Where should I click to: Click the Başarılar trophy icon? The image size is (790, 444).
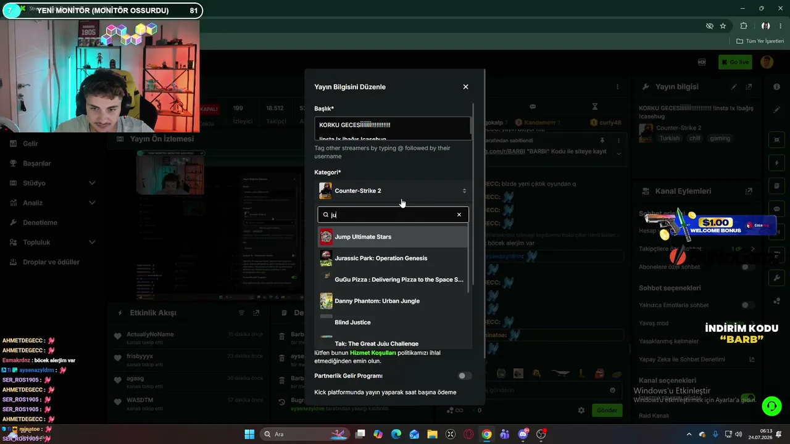pos(14,163)
